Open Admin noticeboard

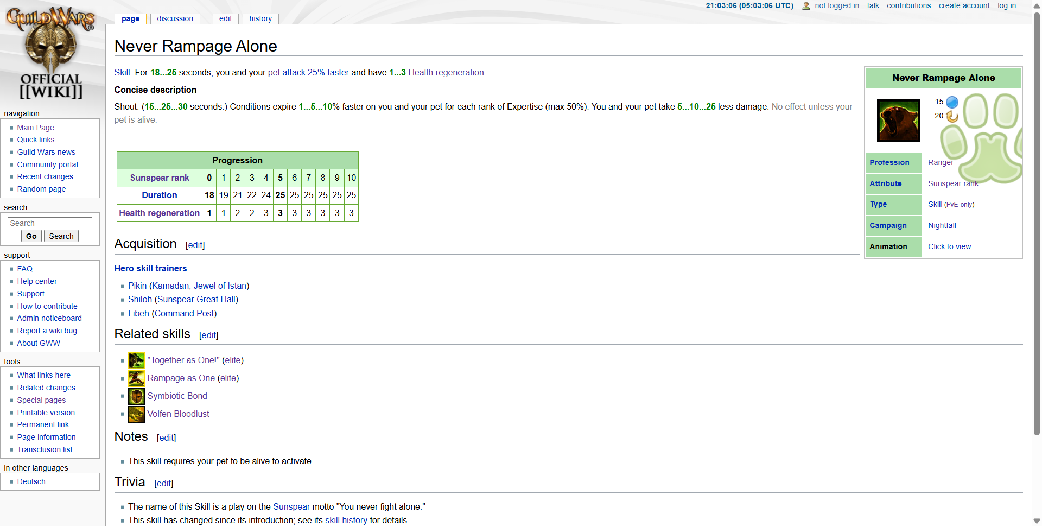click(49, 318)
